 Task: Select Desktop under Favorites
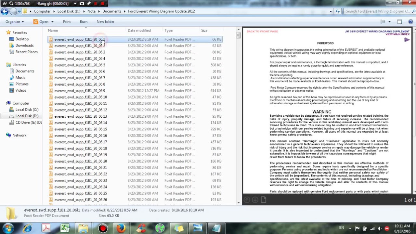(x=22, y=39)
